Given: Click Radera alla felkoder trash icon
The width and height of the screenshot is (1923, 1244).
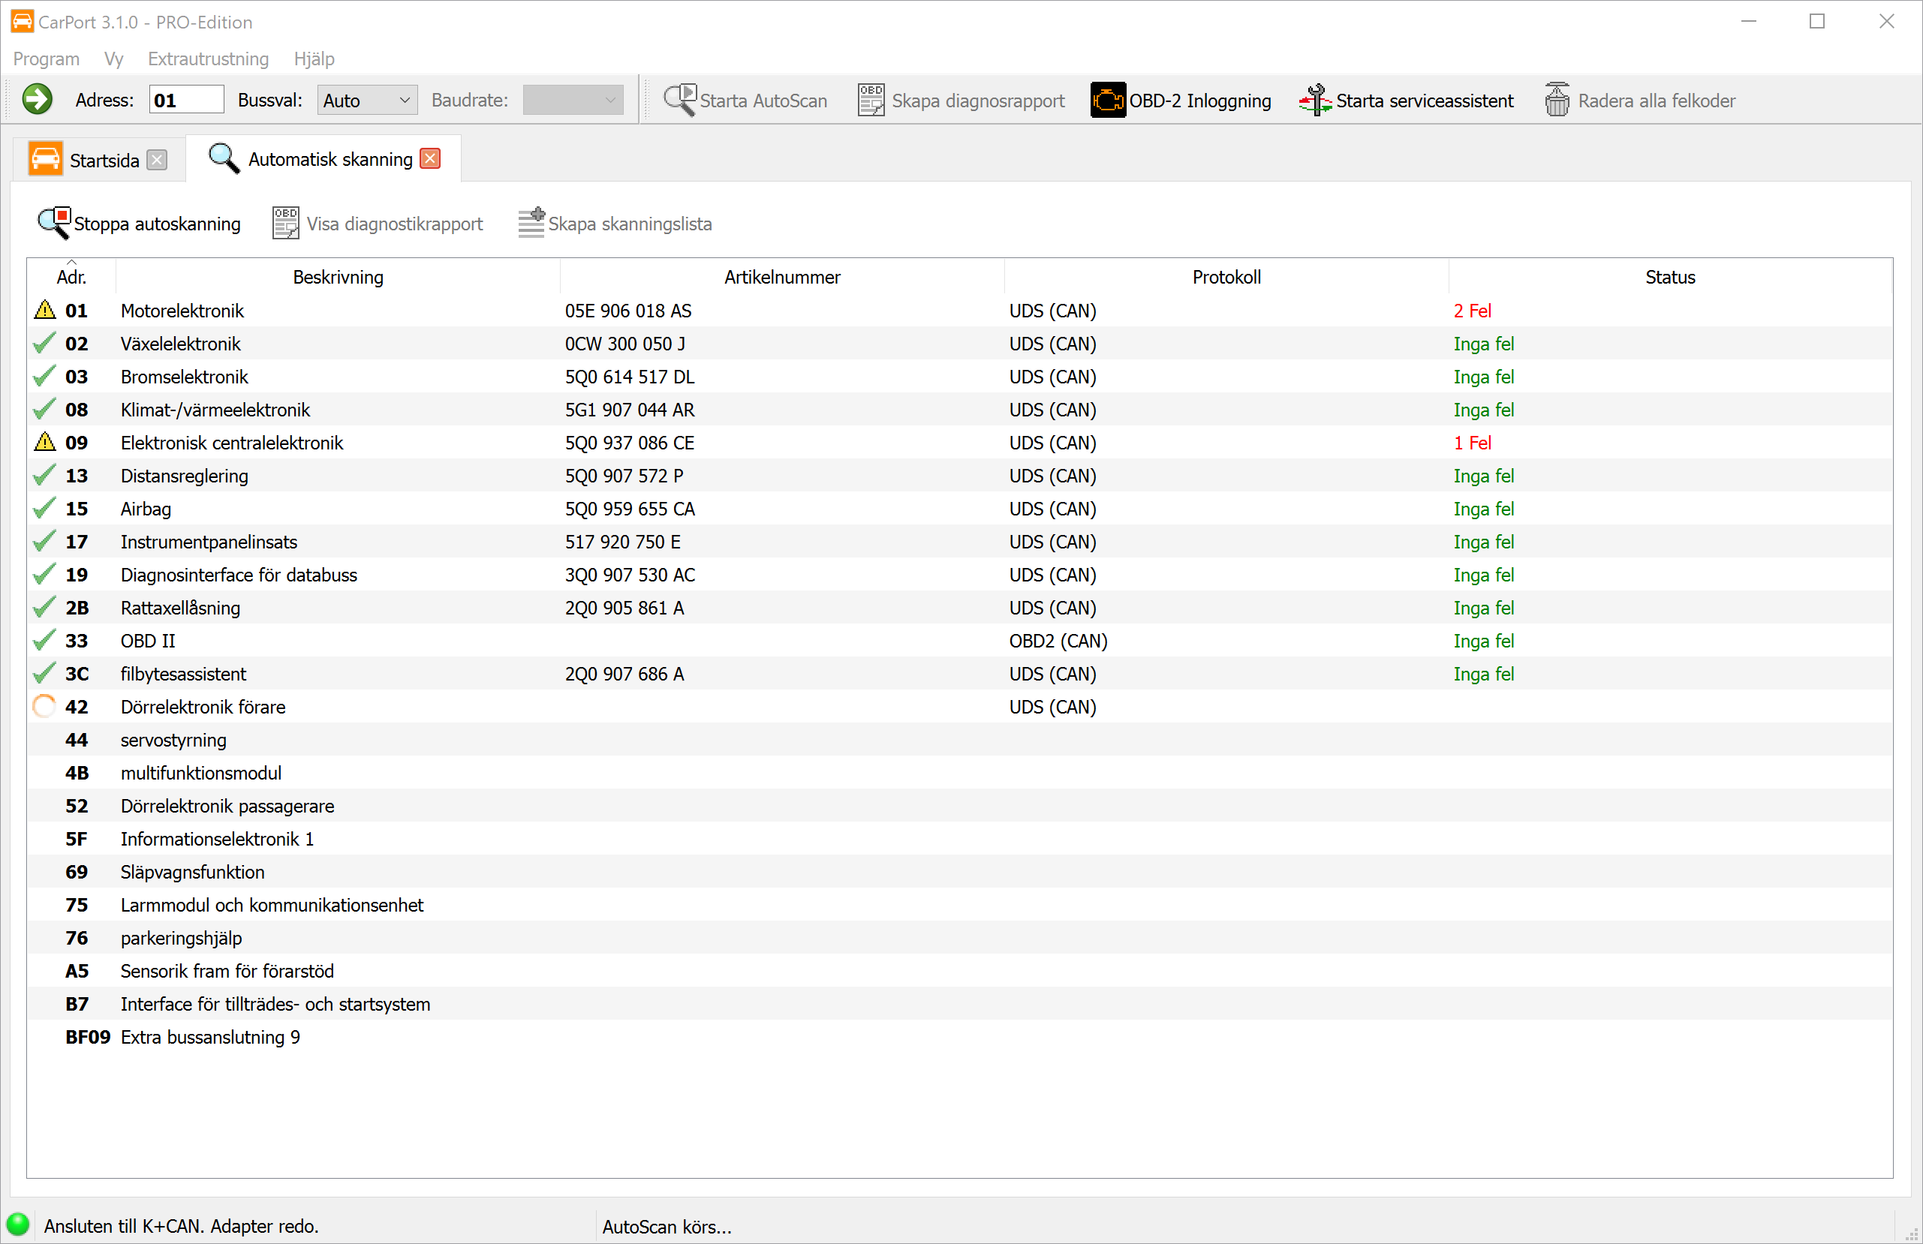Looking at the screenshot, I should [1557, 101].
